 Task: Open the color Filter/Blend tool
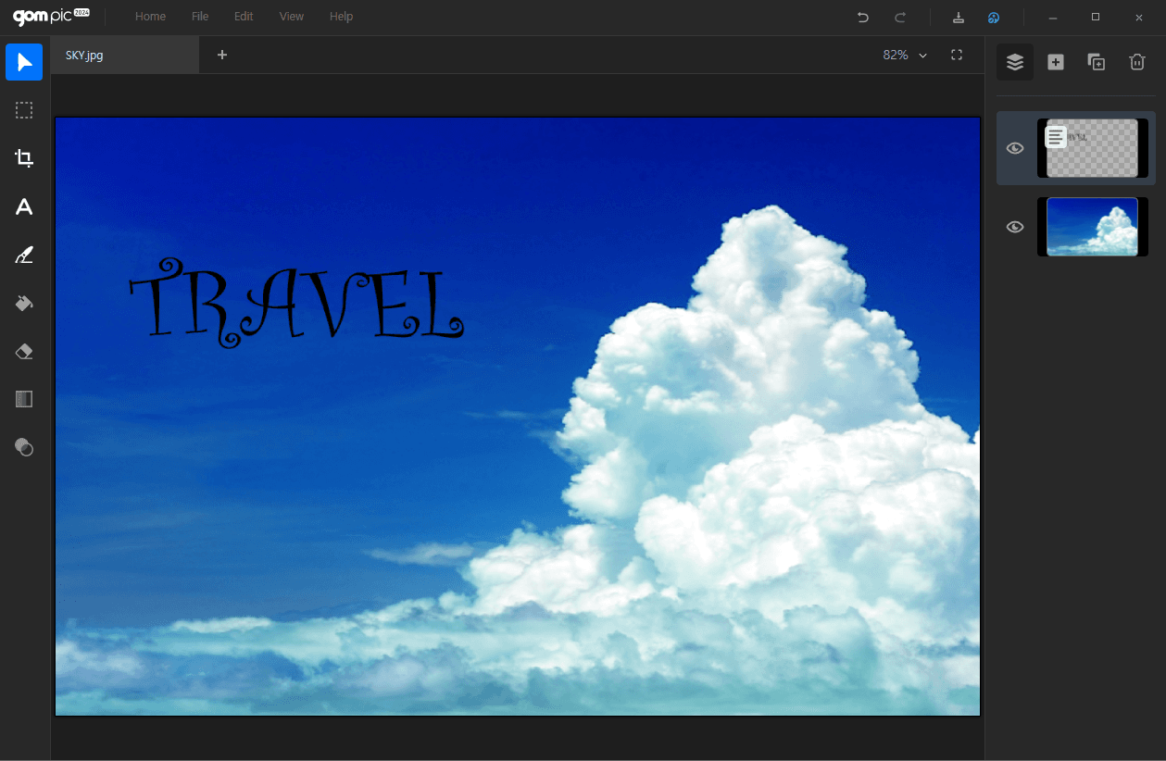(x=24, y=447)
